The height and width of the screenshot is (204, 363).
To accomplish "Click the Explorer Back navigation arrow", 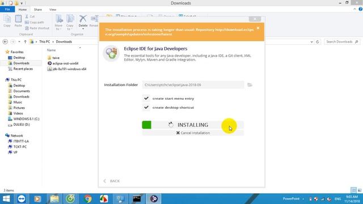I will [x=5, y=41].
